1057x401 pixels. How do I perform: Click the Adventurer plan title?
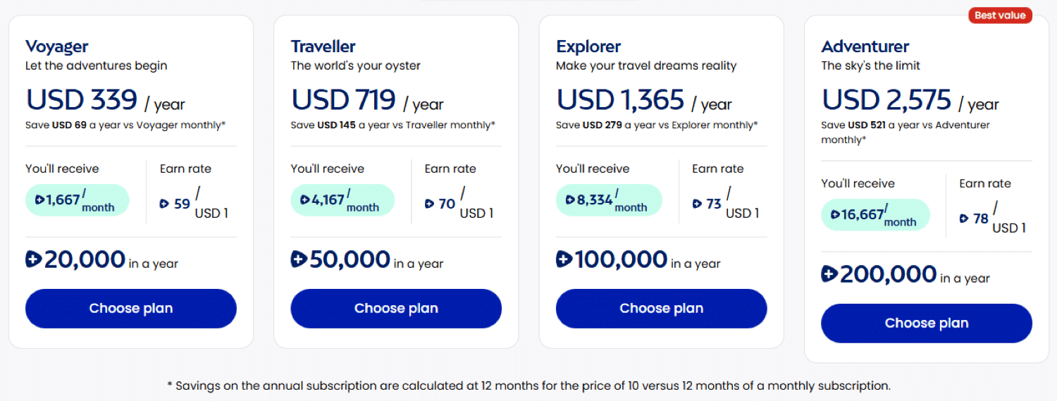pos(865,47)
